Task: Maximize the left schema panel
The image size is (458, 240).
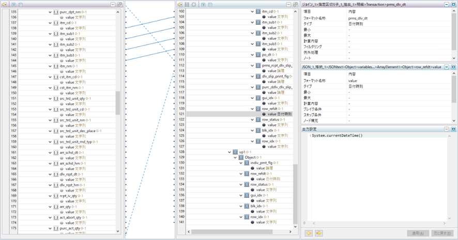Action: click(120, 4)
